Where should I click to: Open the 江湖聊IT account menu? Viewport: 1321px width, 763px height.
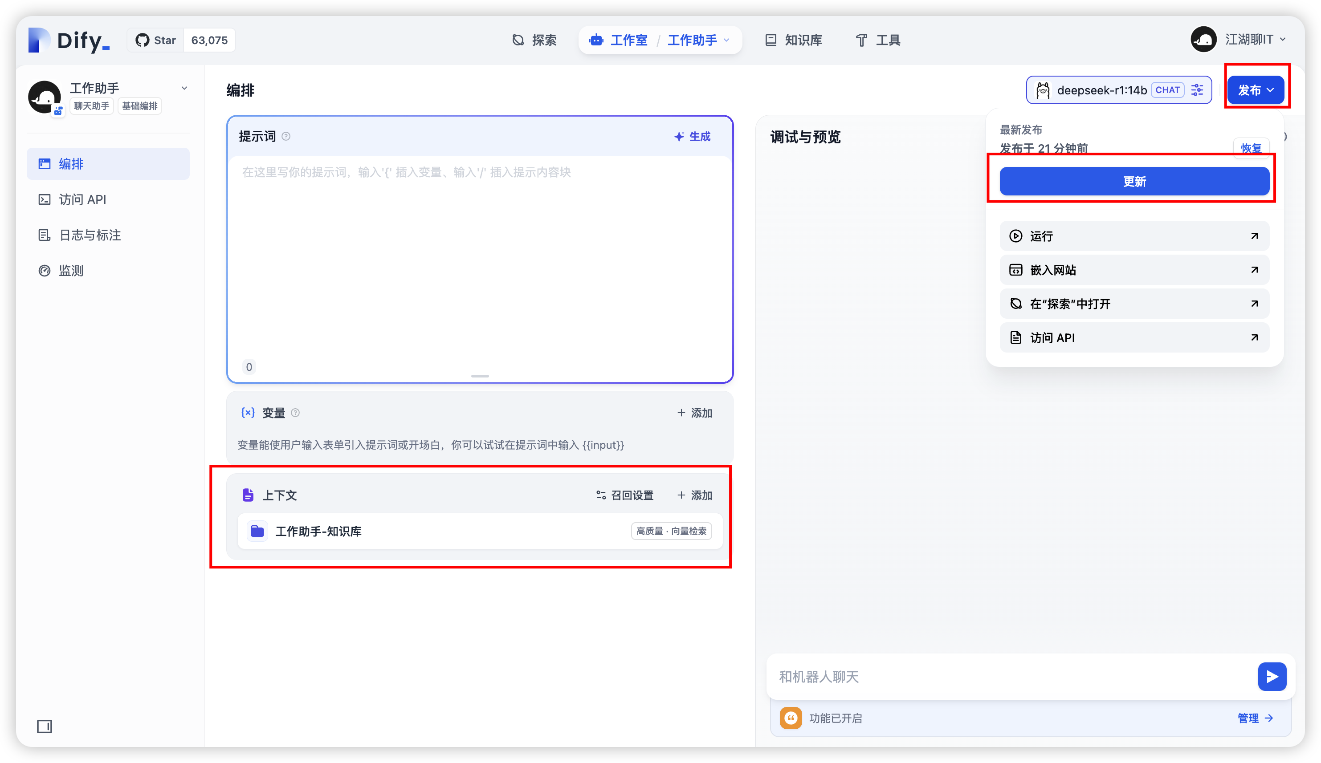pos(1238,39)
